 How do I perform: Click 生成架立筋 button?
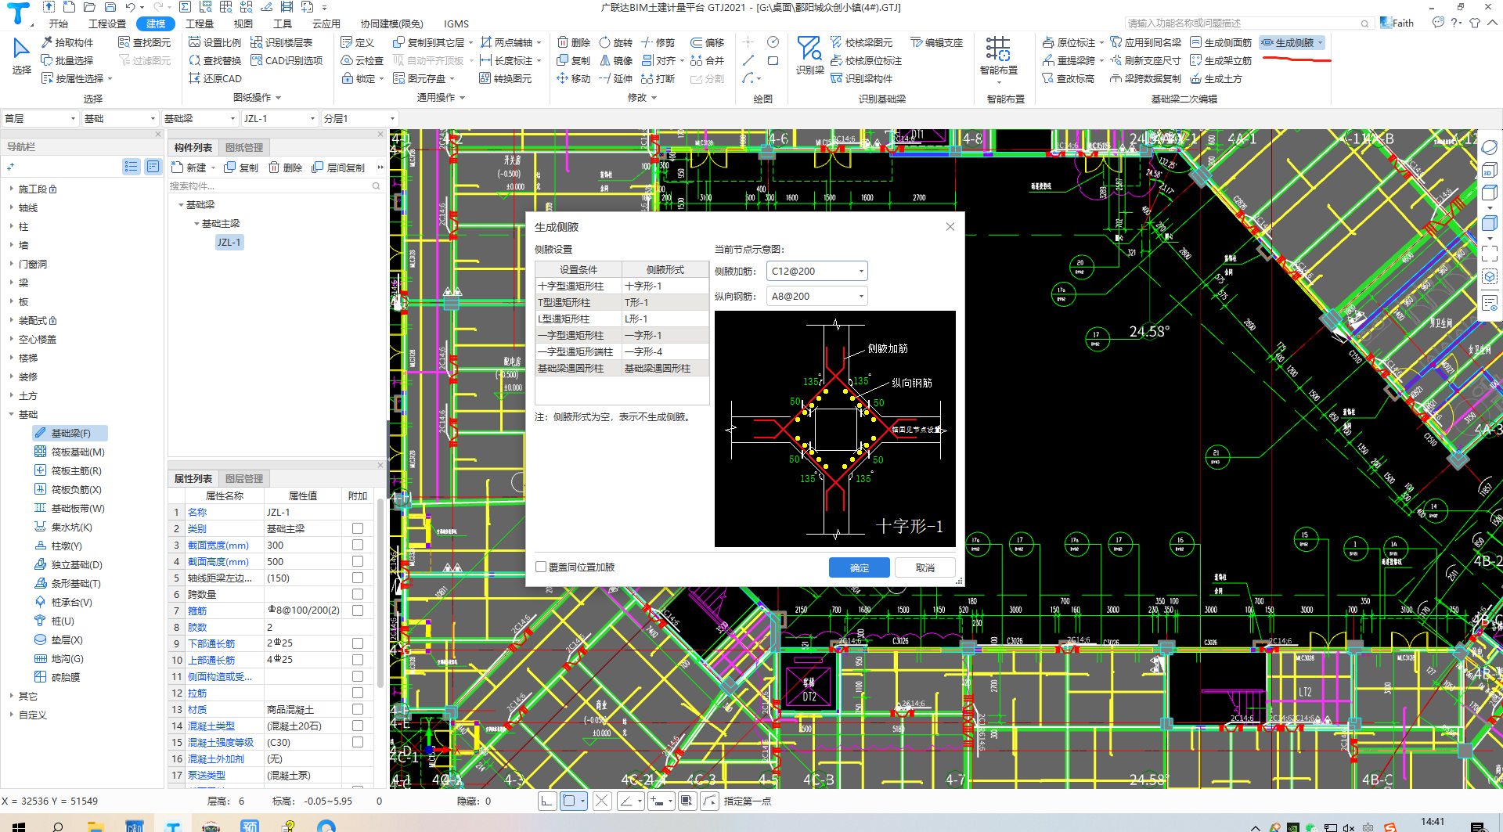click(x=1220, y=60)
